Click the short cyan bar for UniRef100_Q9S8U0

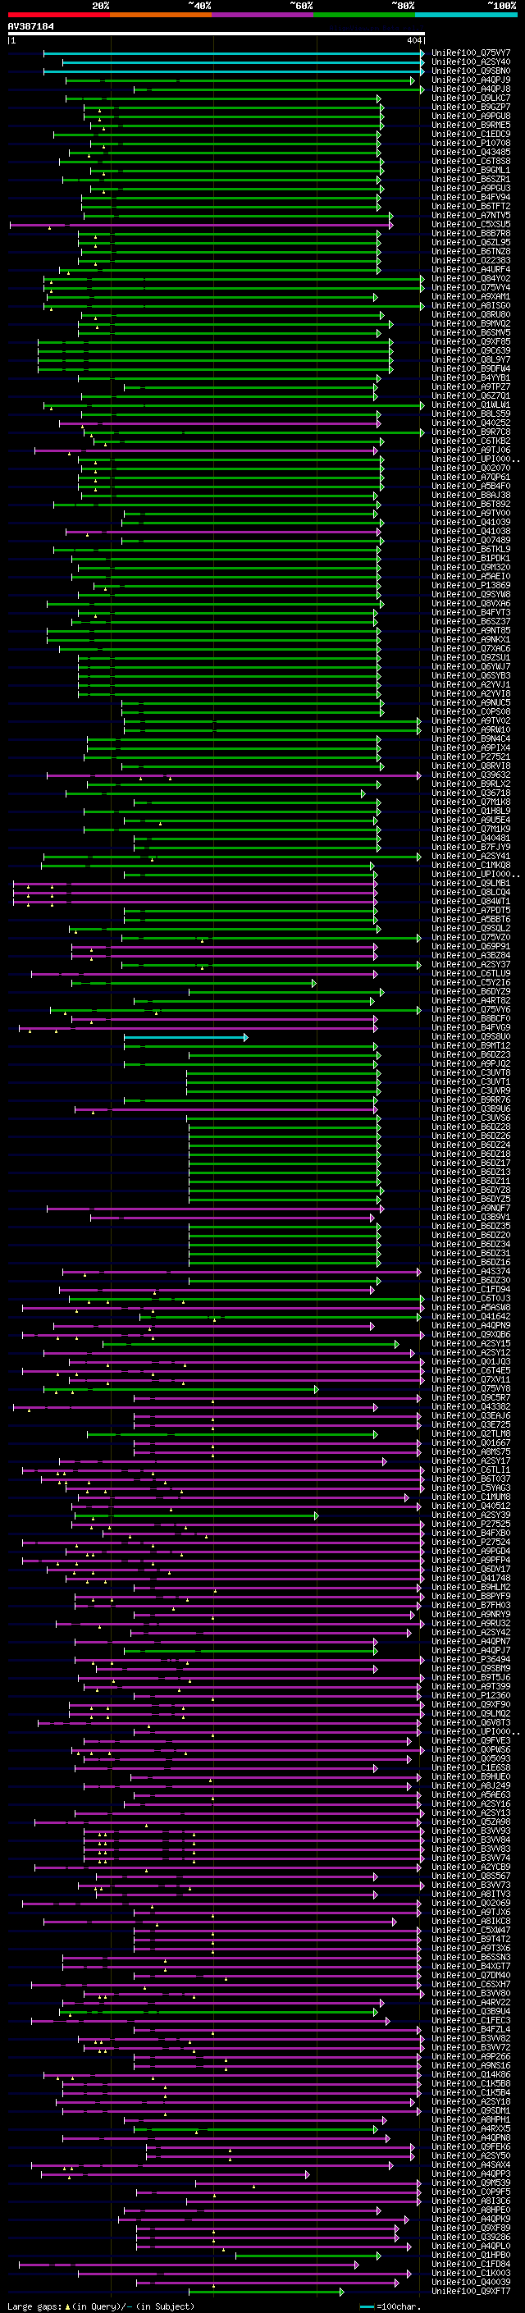pos(185,1037)
